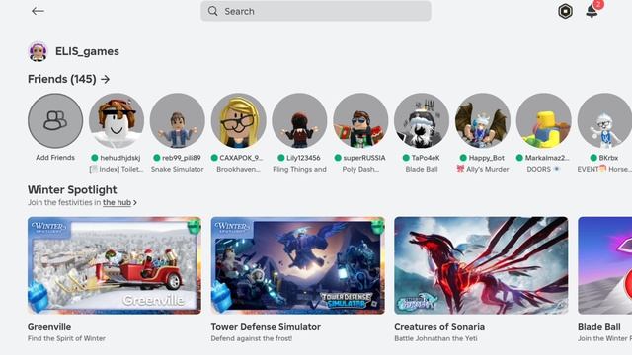Open the Blade Ball game thumbnail

click(x=605, y=265)
